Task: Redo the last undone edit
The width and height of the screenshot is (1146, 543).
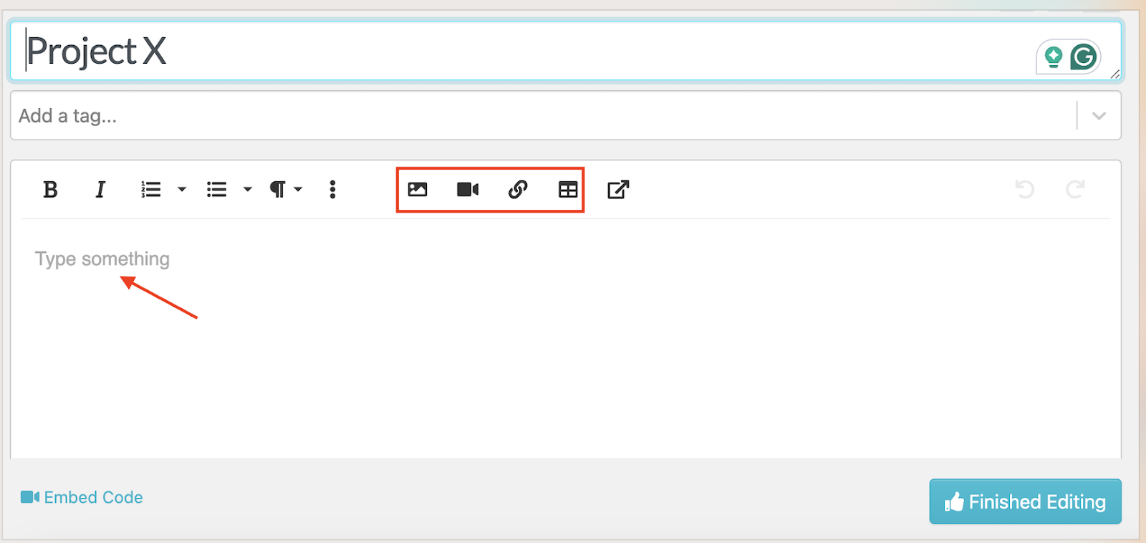Action: coord(1075,190)
